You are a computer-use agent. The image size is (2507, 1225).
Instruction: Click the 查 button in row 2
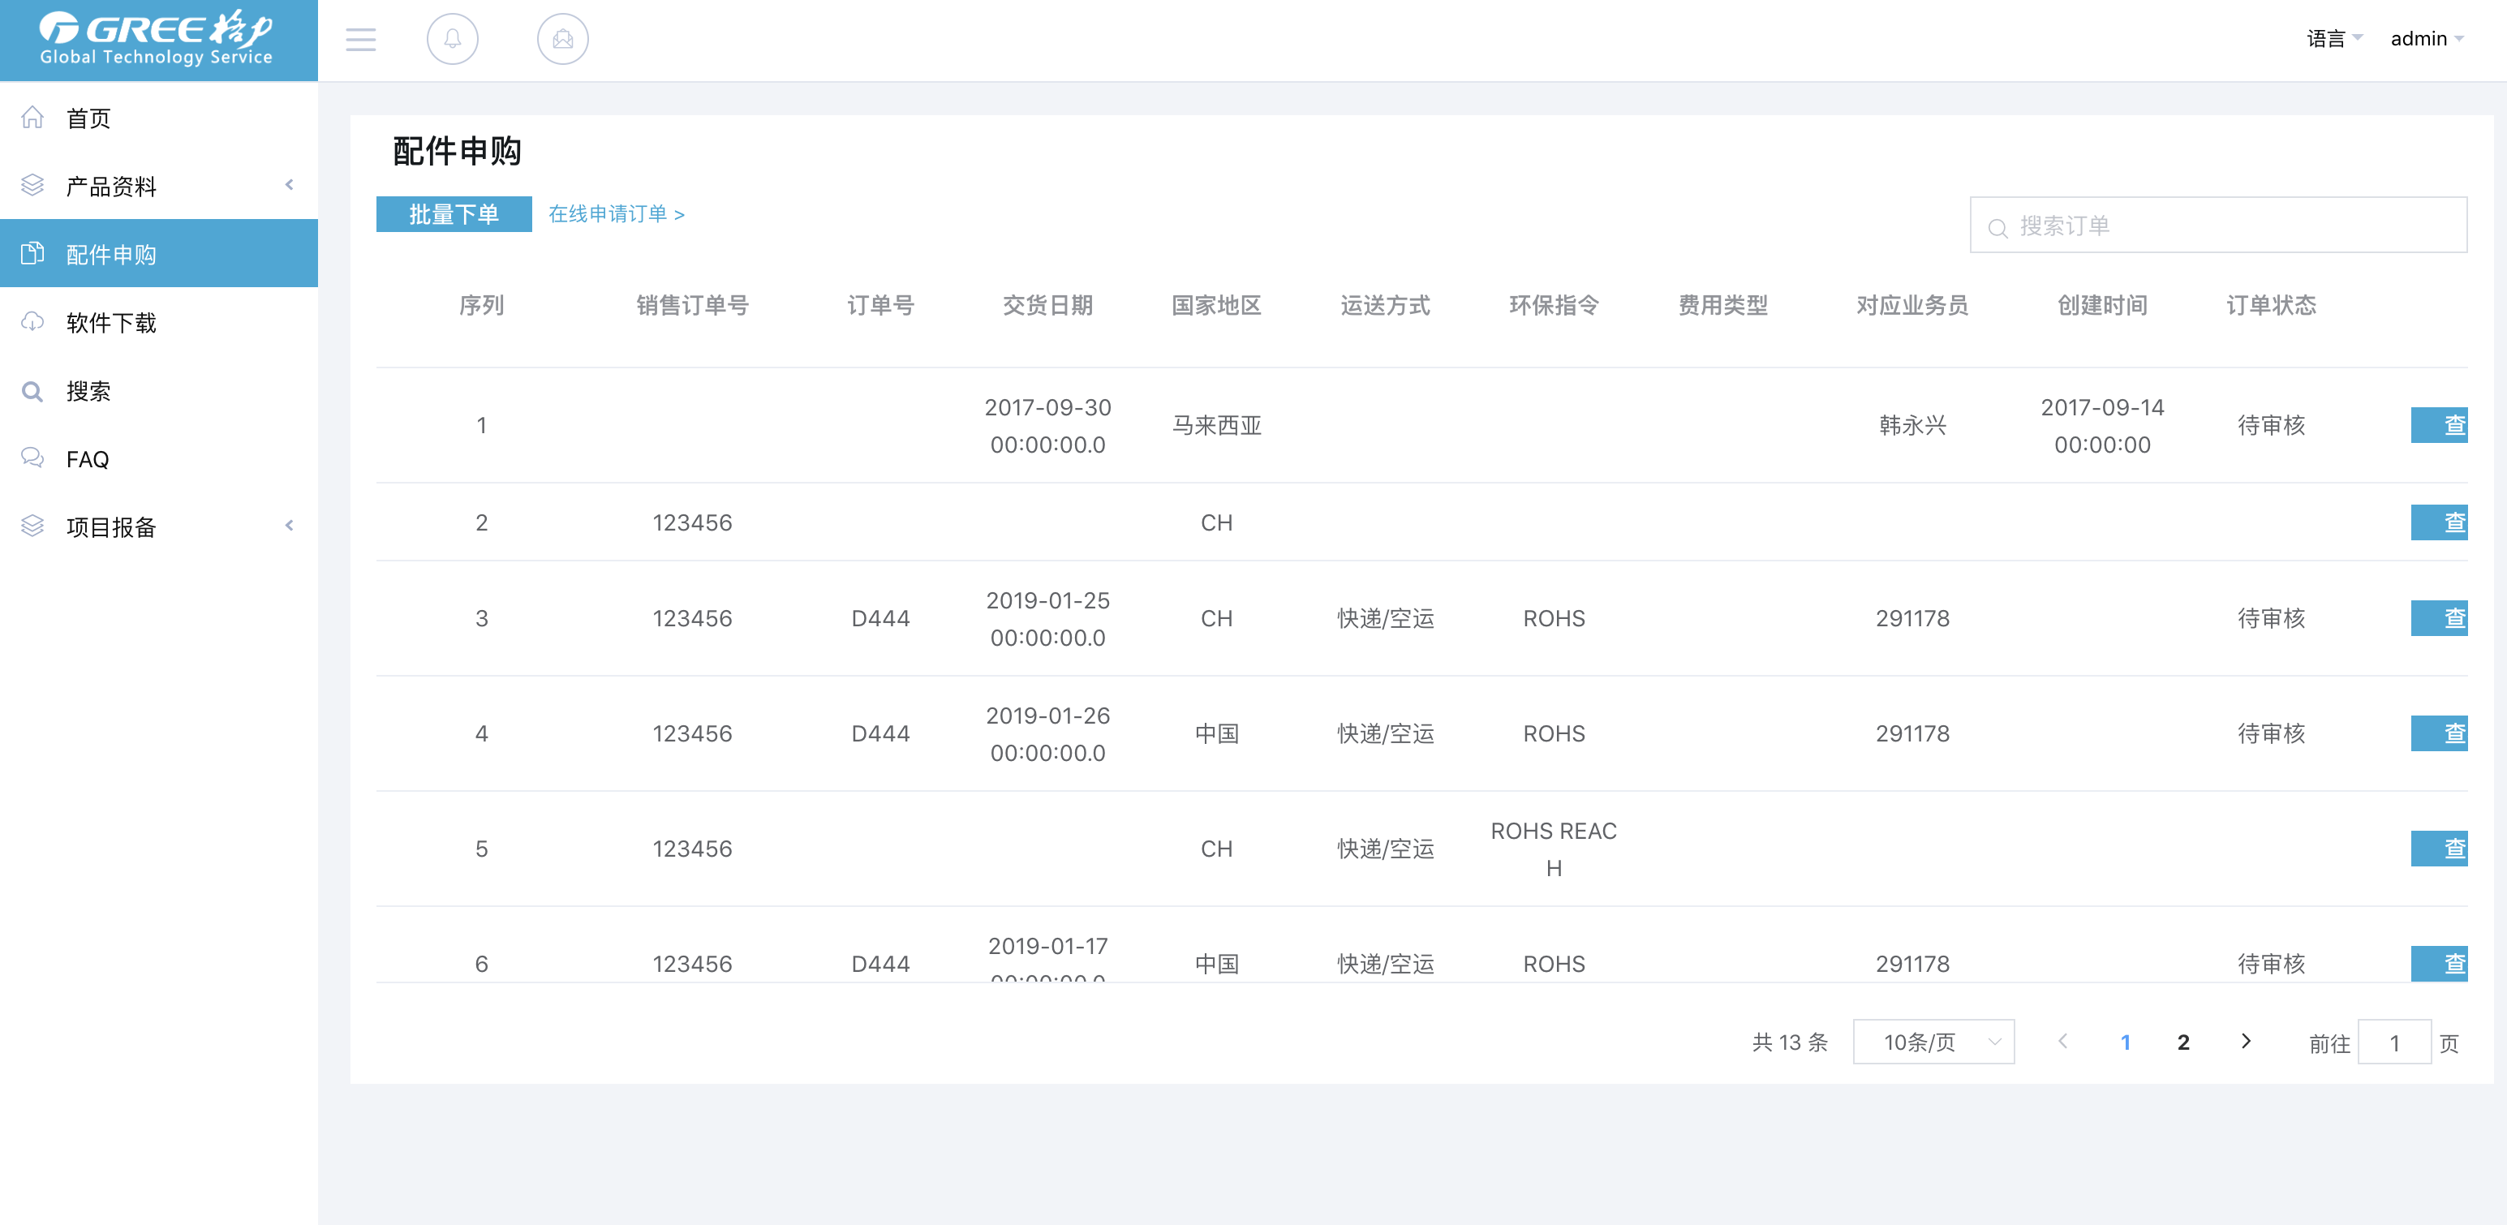point(2439,522)
